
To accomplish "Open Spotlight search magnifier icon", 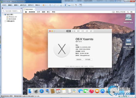I will pyautogui.click(x=128, y=12).
